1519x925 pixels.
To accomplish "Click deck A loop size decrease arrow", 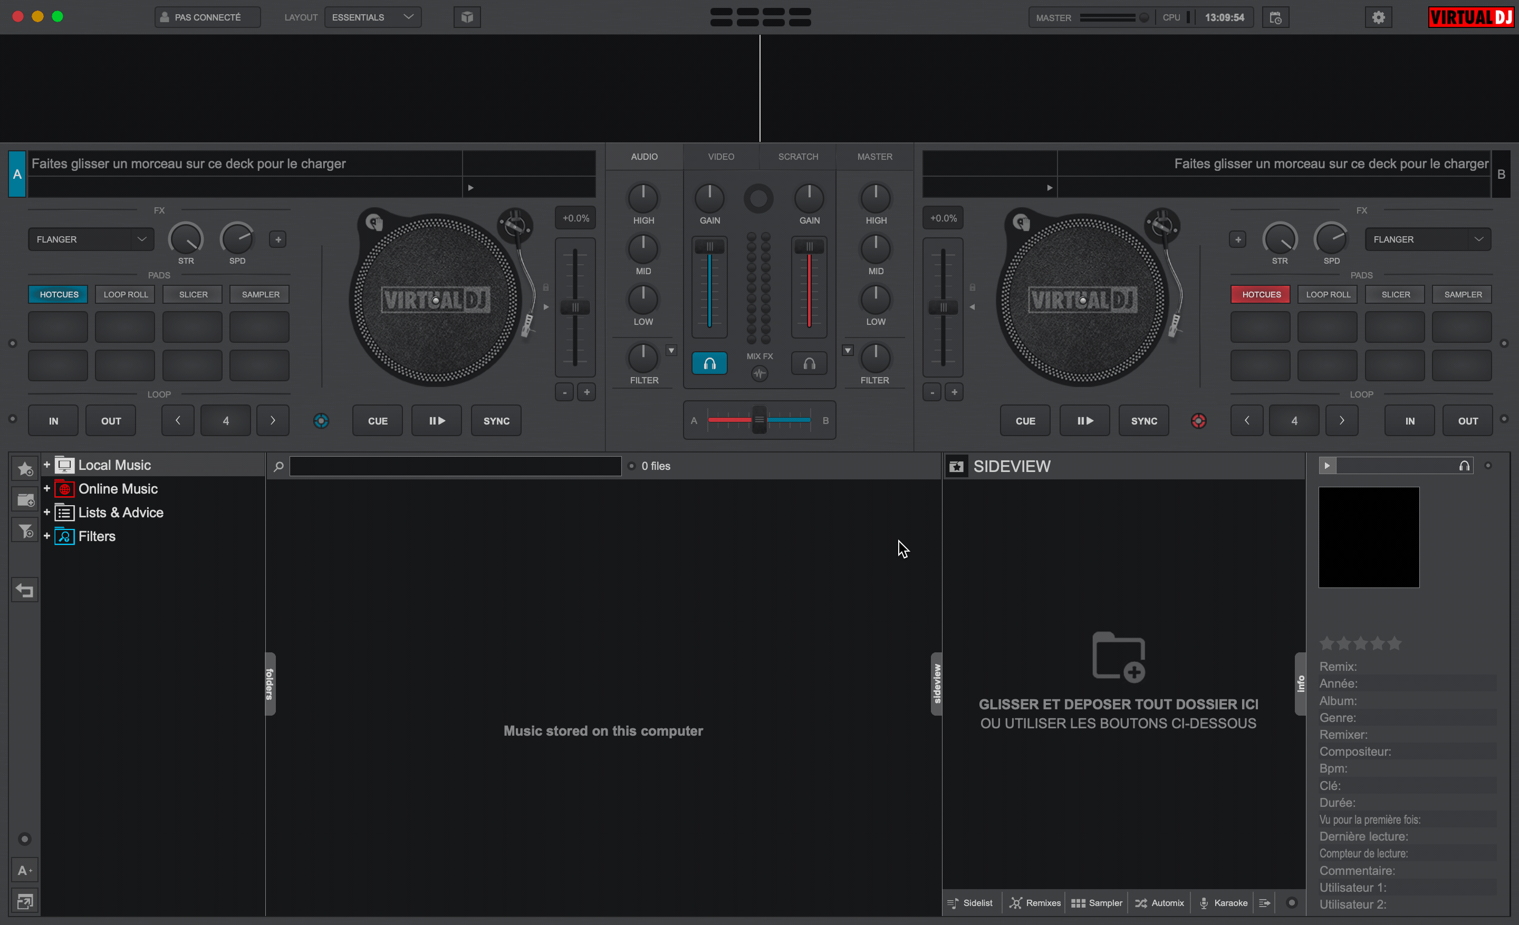I will 178,421.
